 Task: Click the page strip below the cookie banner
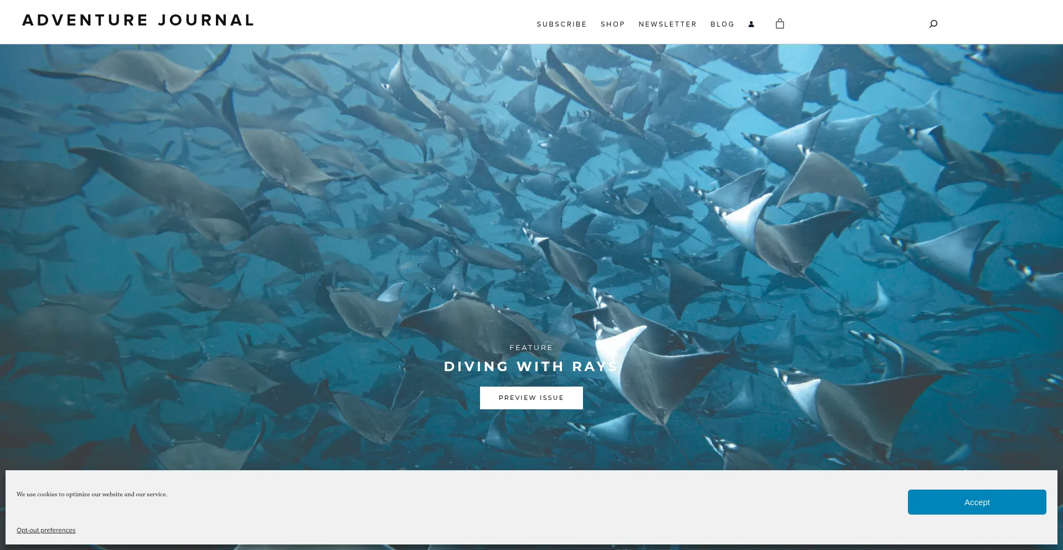[x=531, y=547]
